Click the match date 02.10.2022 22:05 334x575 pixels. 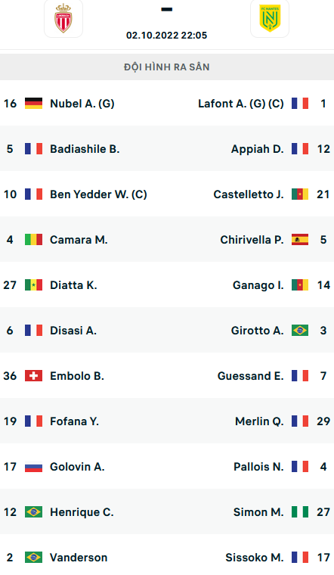[x=167, y=36]
